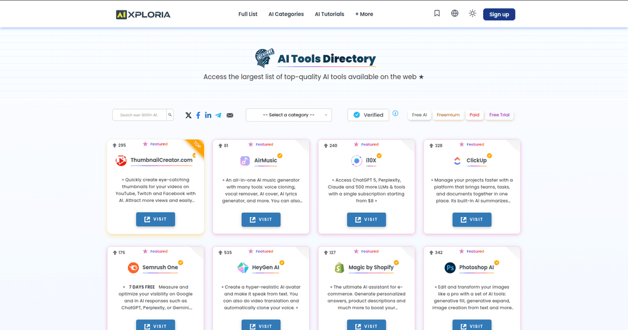Image resolution: width=628 pixels, height=330 pixels.
Task: Open the globe language selector
Action: point(455,13)
